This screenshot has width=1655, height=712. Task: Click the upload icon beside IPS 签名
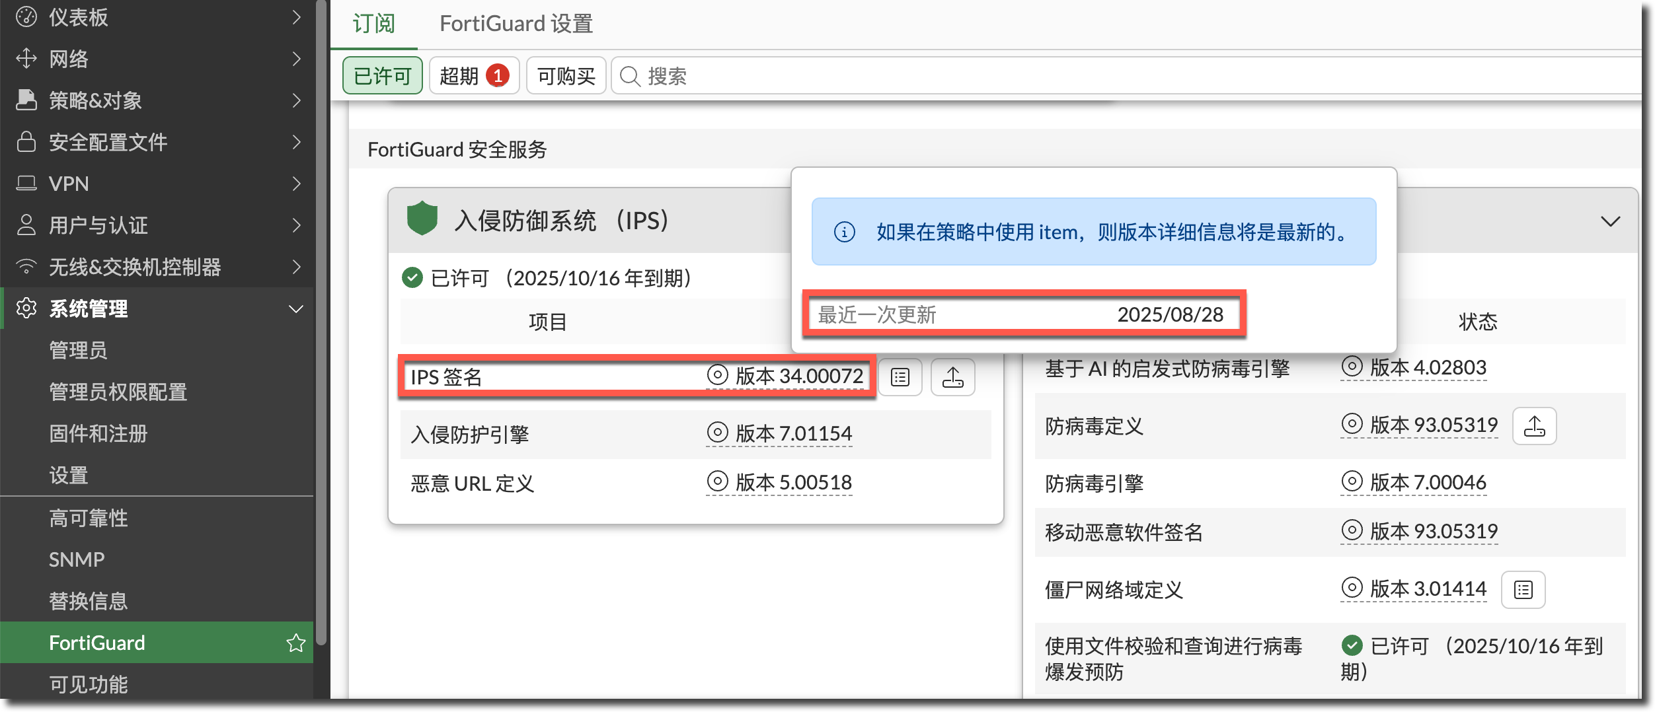click(x=952, y=377)
